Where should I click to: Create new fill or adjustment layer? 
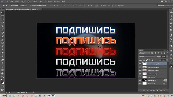(x=154, y=91)
